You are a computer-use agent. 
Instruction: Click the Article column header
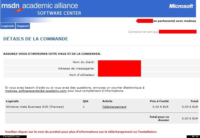[x=107, y=101]
